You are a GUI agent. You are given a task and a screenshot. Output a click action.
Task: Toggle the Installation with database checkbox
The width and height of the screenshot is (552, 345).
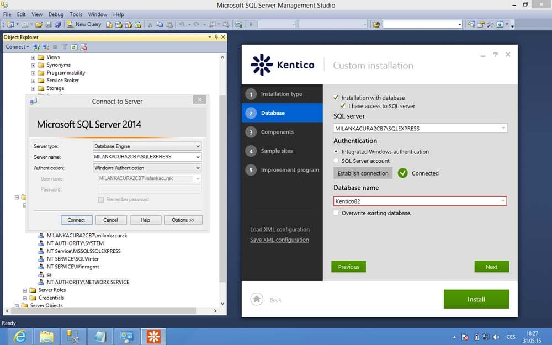pyautogui.click(x=336, y=98)
